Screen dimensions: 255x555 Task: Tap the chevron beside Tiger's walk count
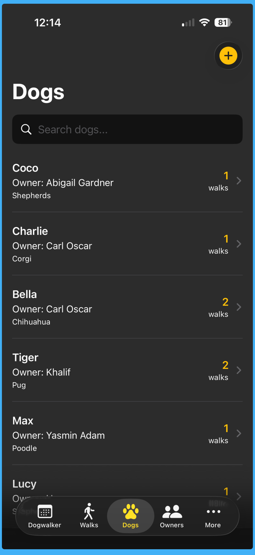239,370
